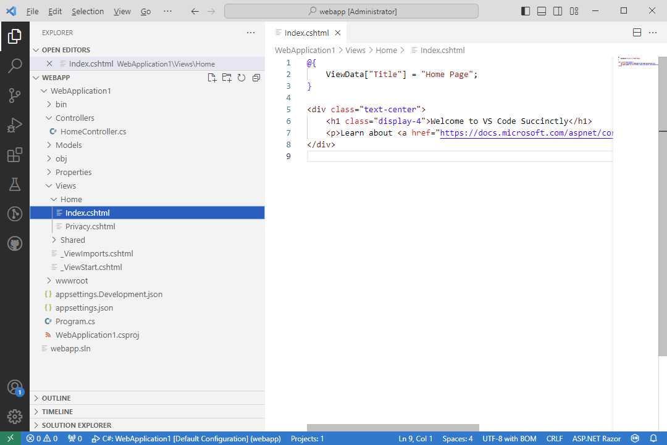Expand the TIMELINE panel
This screenshot has height=445, width=667.
click(x=147, y=412)
